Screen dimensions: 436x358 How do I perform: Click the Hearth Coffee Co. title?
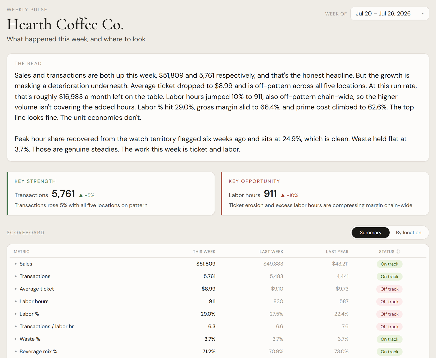pyautogui.click(x=65, y=25)
